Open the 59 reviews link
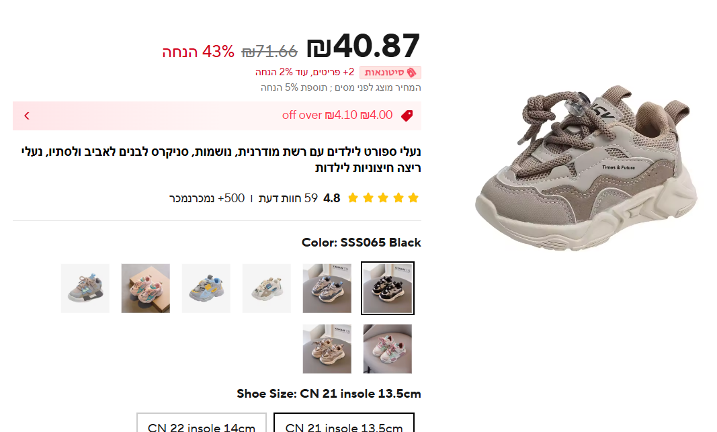Image resolution: width=717 pixels, height=432 pixels. pyautogui.click(x=288, y=198)
